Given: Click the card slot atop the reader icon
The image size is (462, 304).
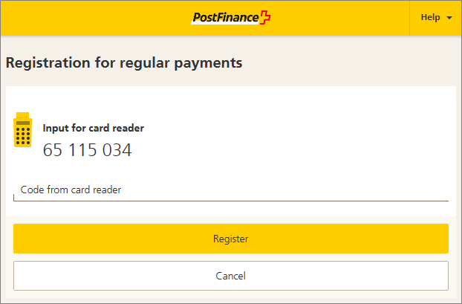Looking at the screenshot, I should click(23, 115).
